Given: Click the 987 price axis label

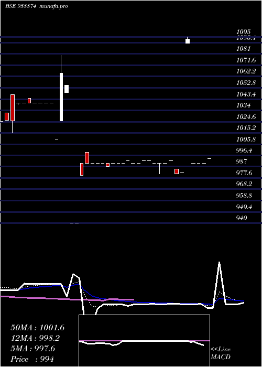Looking at the screenshot, I should tap(242, 161).
